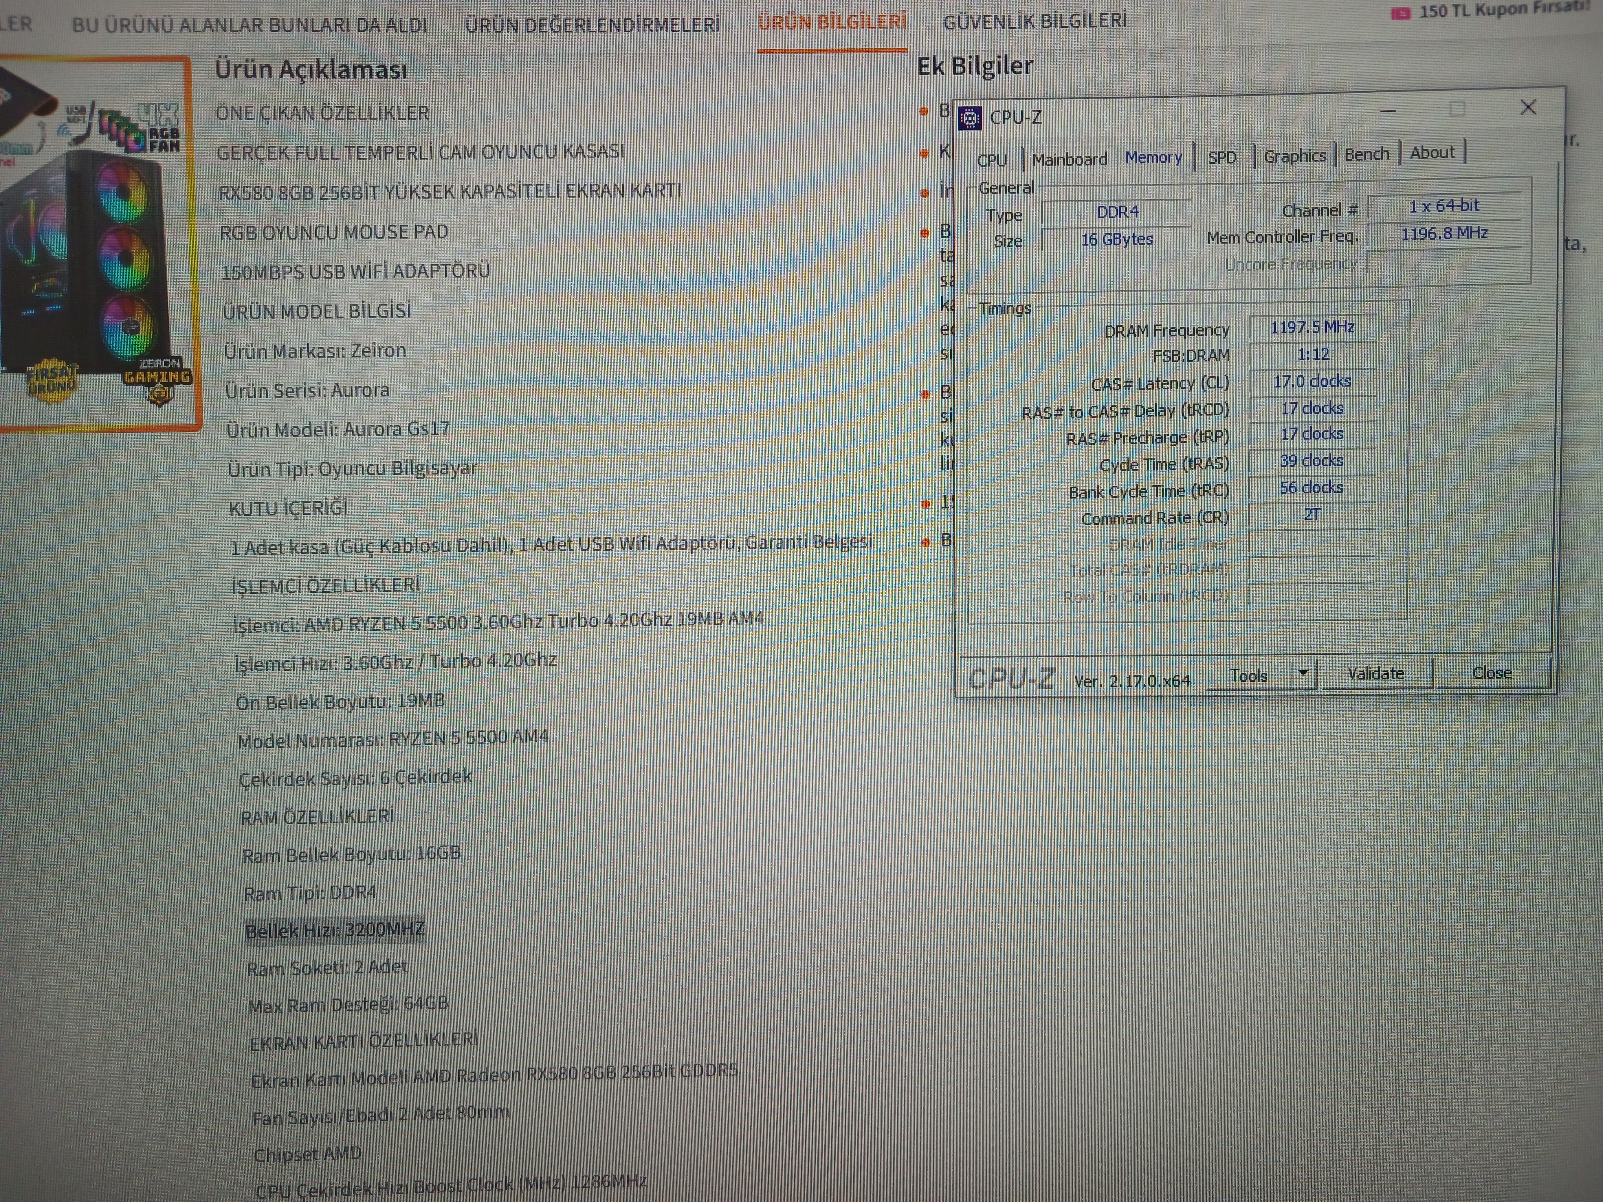1603x1202 pixels.
Task: Click the RAS# Precharge (tRP) 17 clocks value
Action: tap(1312, 434)
